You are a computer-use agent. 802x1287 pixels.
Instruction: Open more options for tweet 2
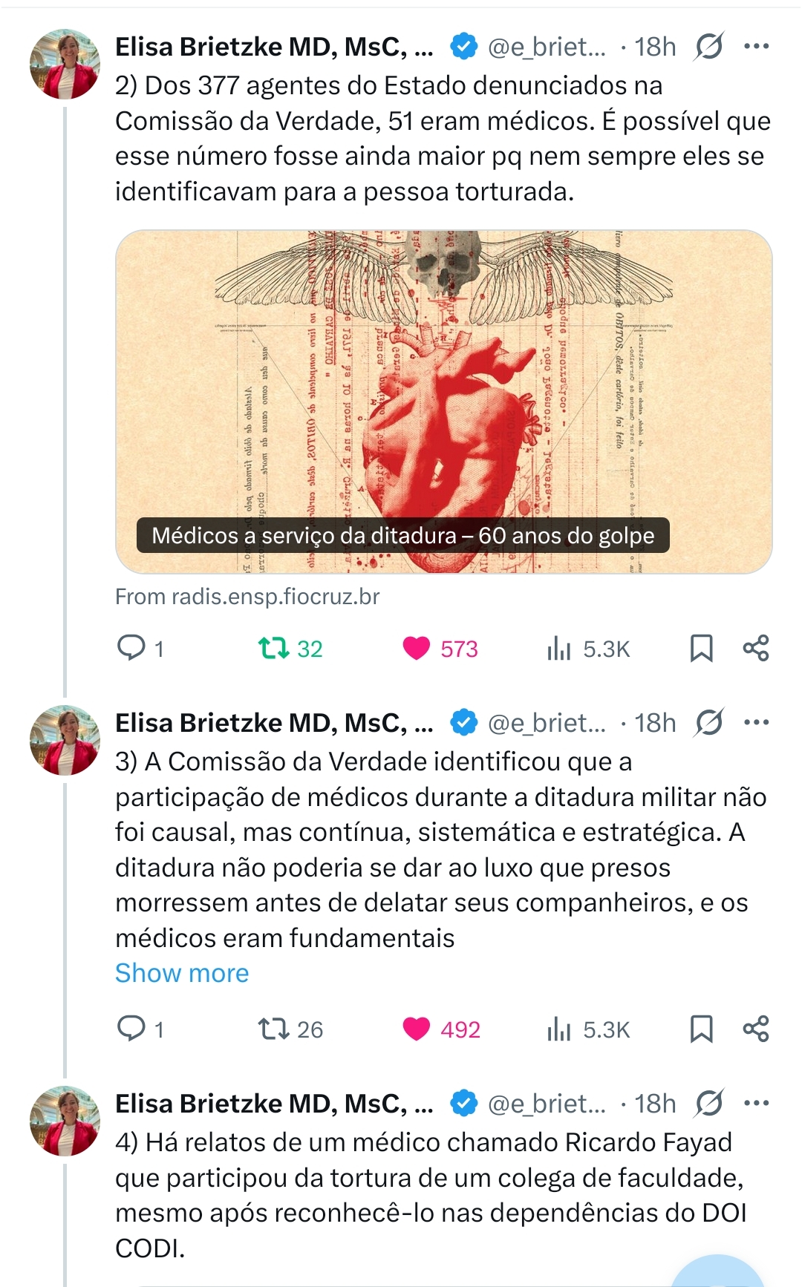click(756, 47)
